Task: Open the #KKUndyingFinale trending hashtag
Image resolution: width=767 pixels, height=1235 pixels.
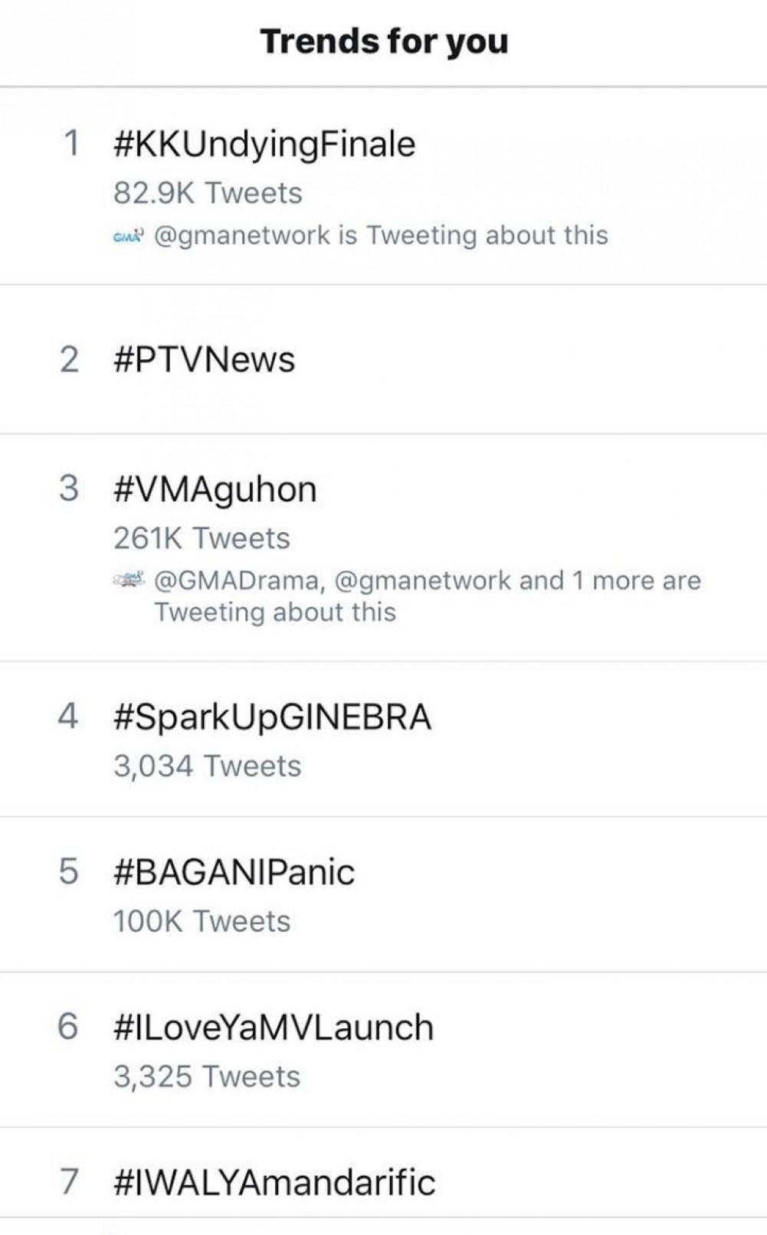Action: point(264,145)
